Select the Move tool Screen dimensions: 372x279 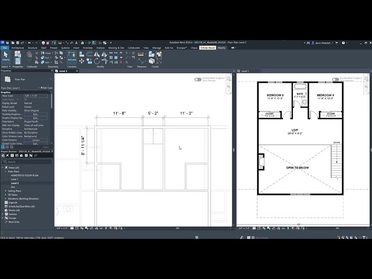click(81, 62)
